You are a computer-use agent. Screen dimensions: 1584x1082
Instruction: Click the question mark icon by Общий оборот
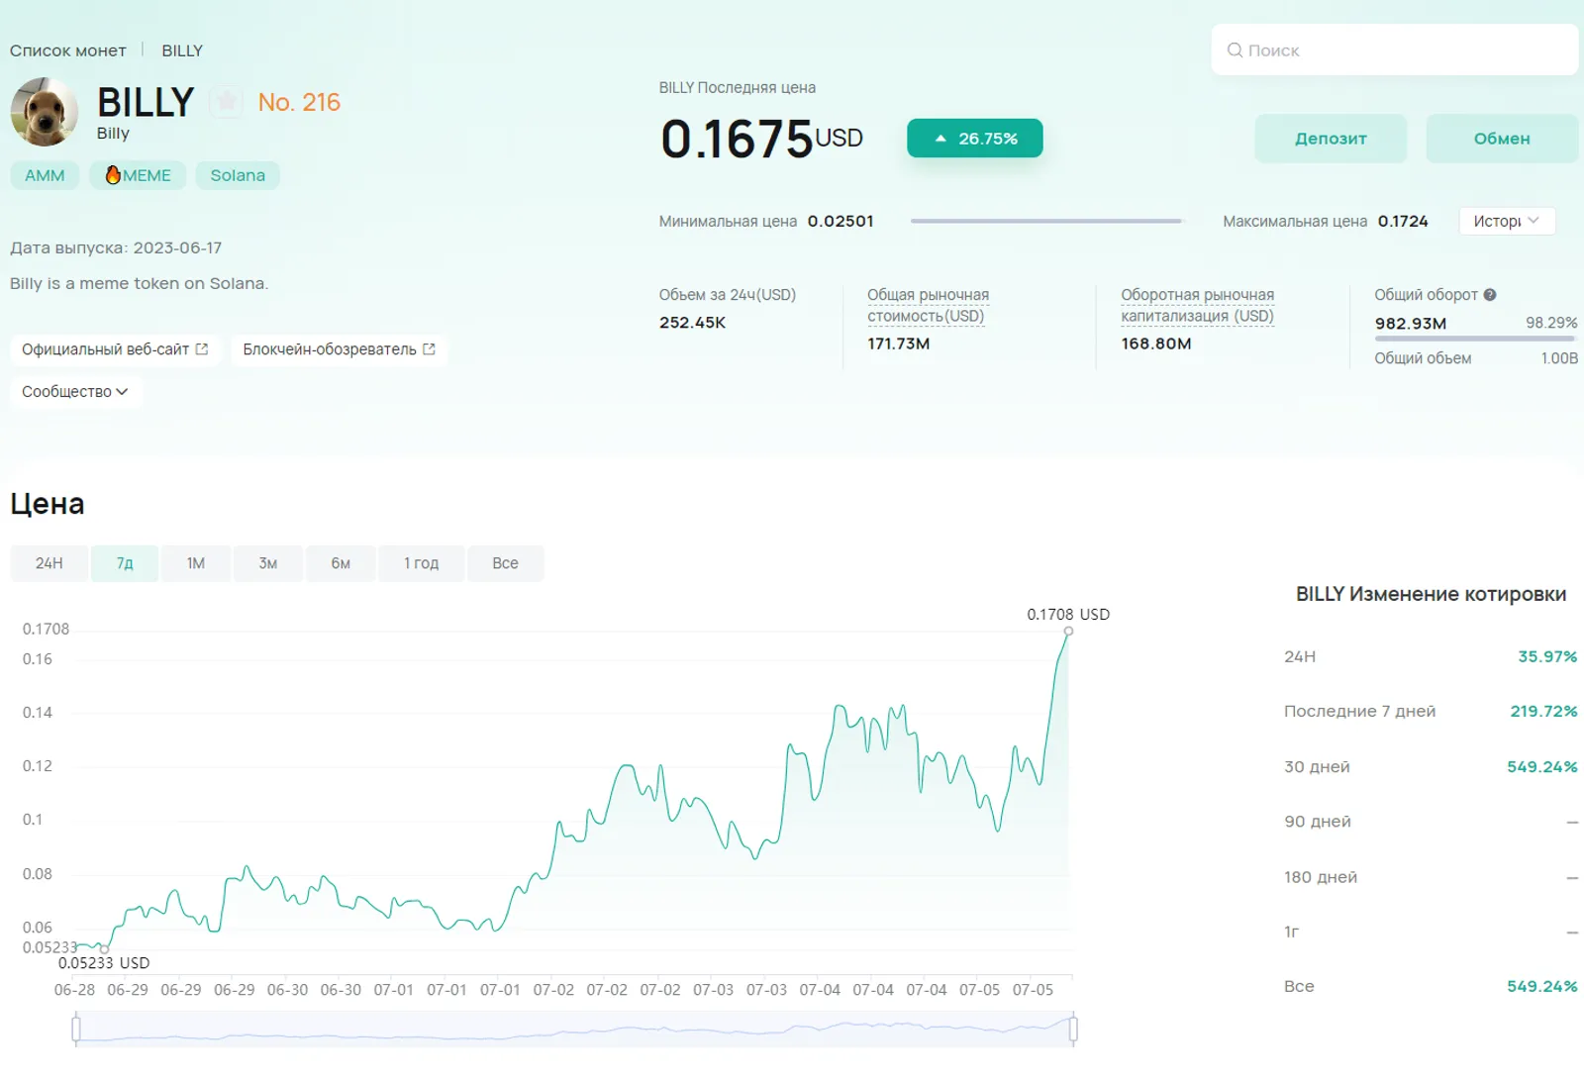pyautogui.click(x=1490, y=295)
